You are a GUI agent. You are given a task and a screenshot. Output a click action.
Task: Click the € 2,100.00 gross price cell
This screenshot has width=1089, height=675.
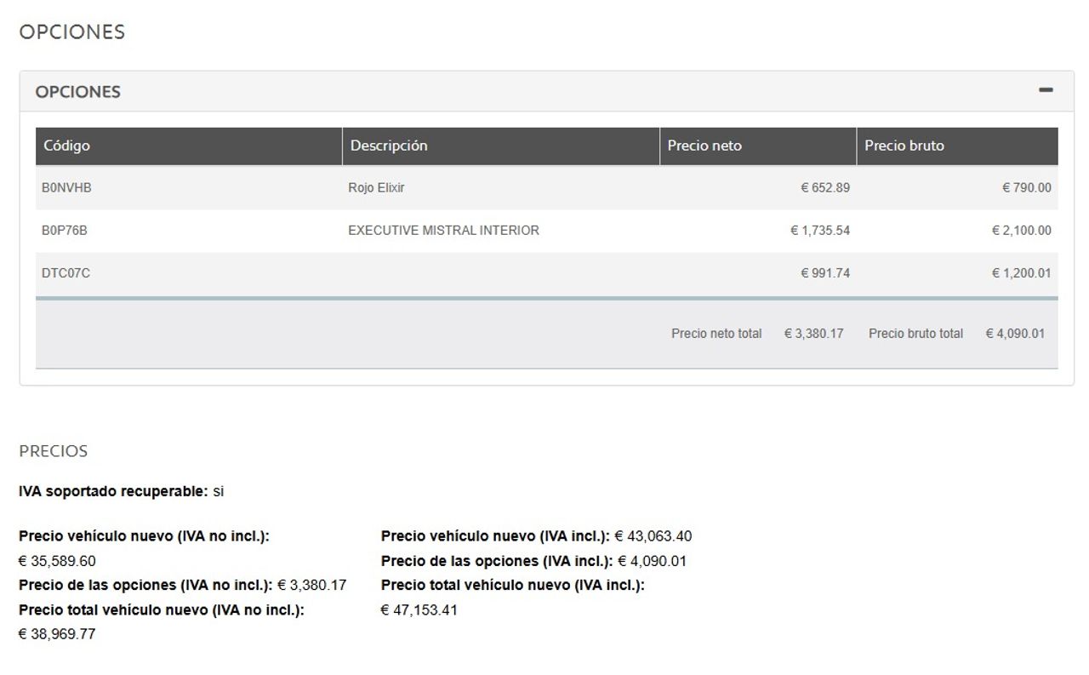[1021, 230]
